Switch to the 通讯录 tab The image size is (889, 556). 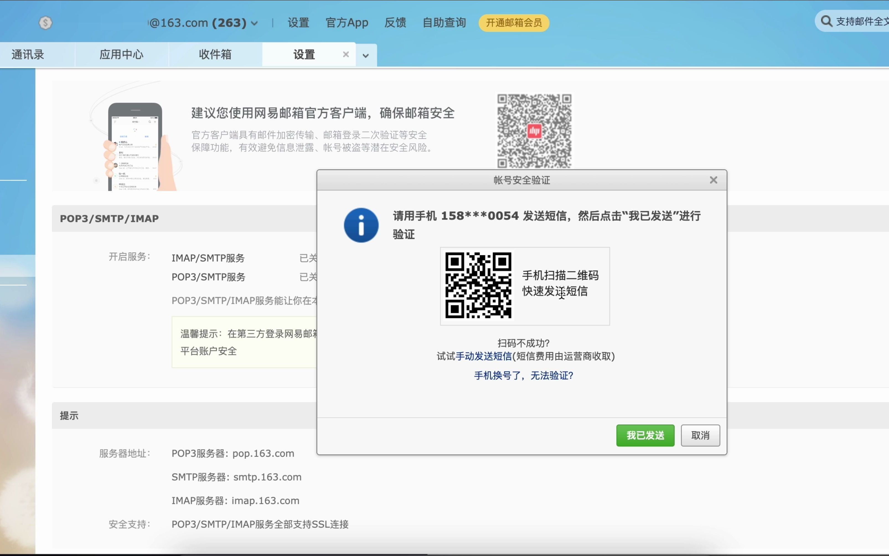pyautogui.click(x=28, y=55)
